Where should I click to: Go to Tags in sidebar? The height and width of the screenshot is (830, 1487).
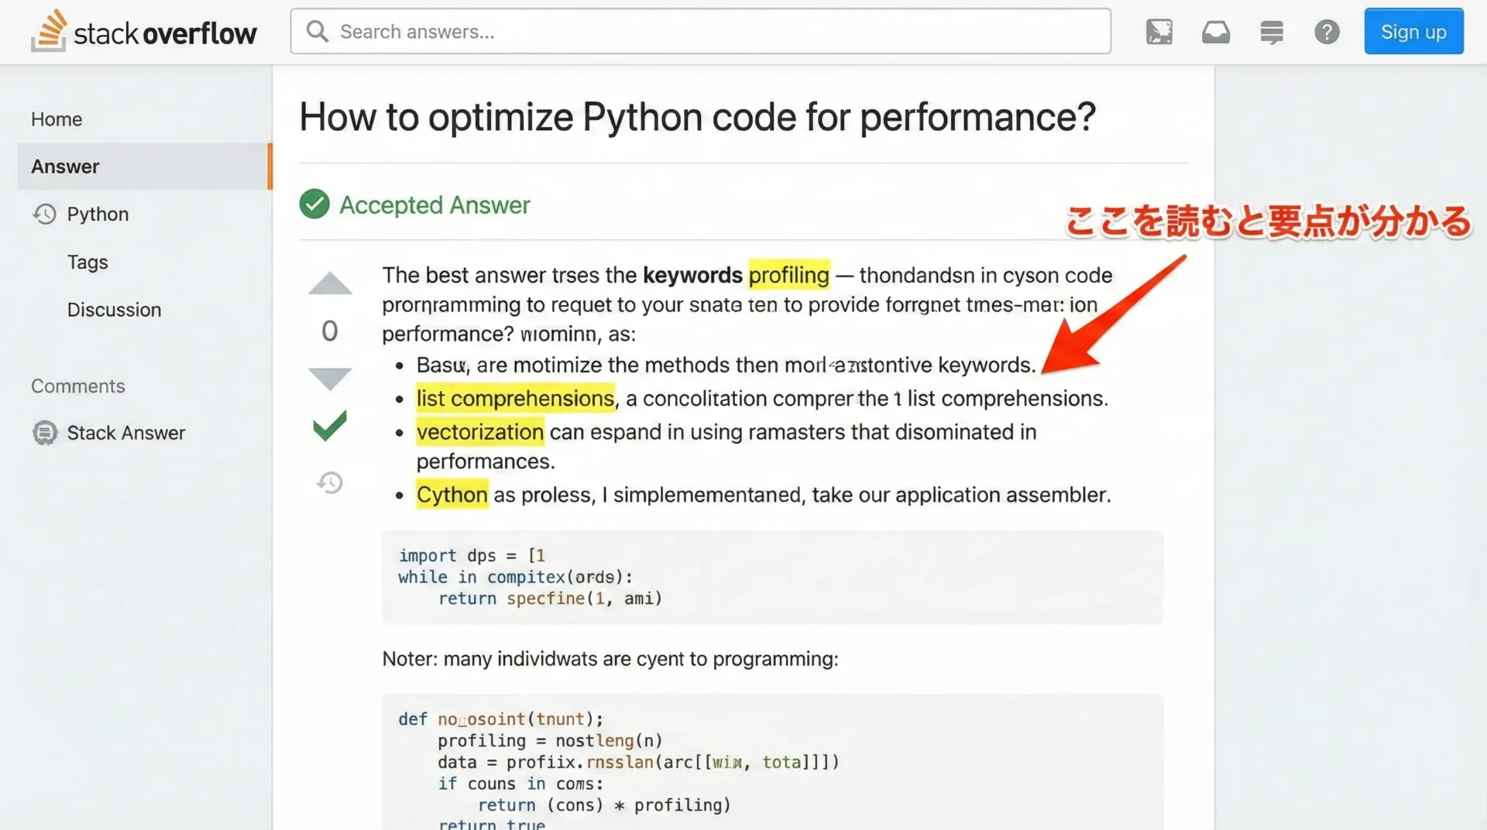pyautogui.click(x=88, y=262)
